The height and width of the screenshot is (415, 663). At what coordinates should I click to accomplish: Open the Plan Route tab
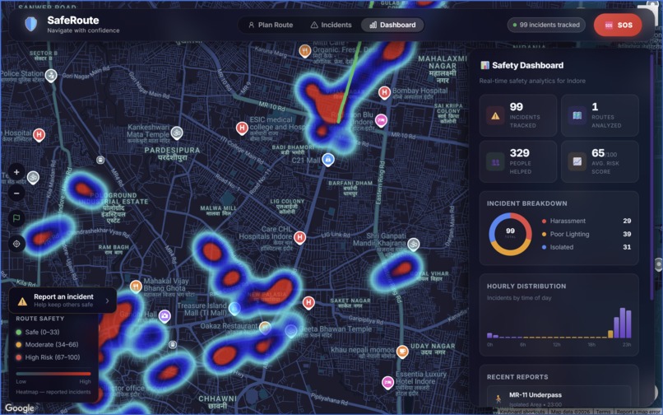271,25
